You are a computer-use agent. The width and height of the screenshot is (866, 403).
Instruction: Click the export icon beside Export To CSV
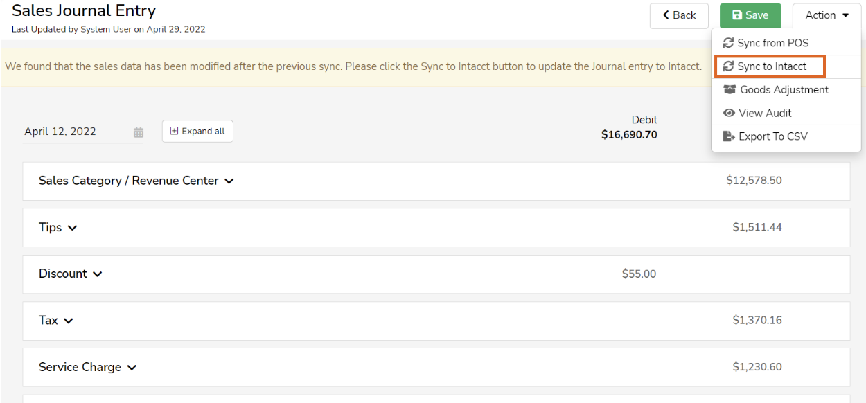pos(729,136)
